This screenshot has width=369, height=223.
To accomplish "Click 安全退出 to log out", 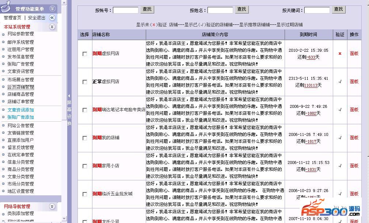I will 37,18.
